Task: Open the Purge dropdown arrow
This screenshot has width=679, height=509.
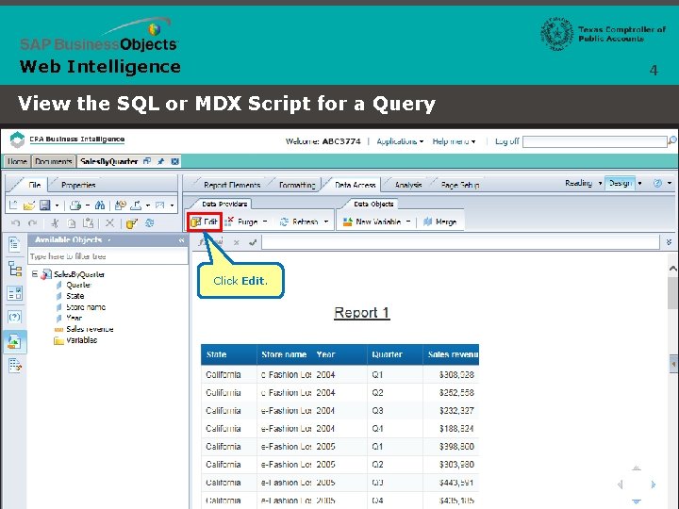Action: point(265,222)
